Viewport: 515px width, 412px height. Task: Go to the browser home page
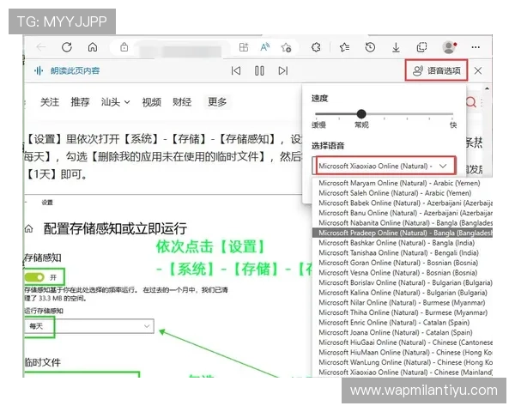93,47
